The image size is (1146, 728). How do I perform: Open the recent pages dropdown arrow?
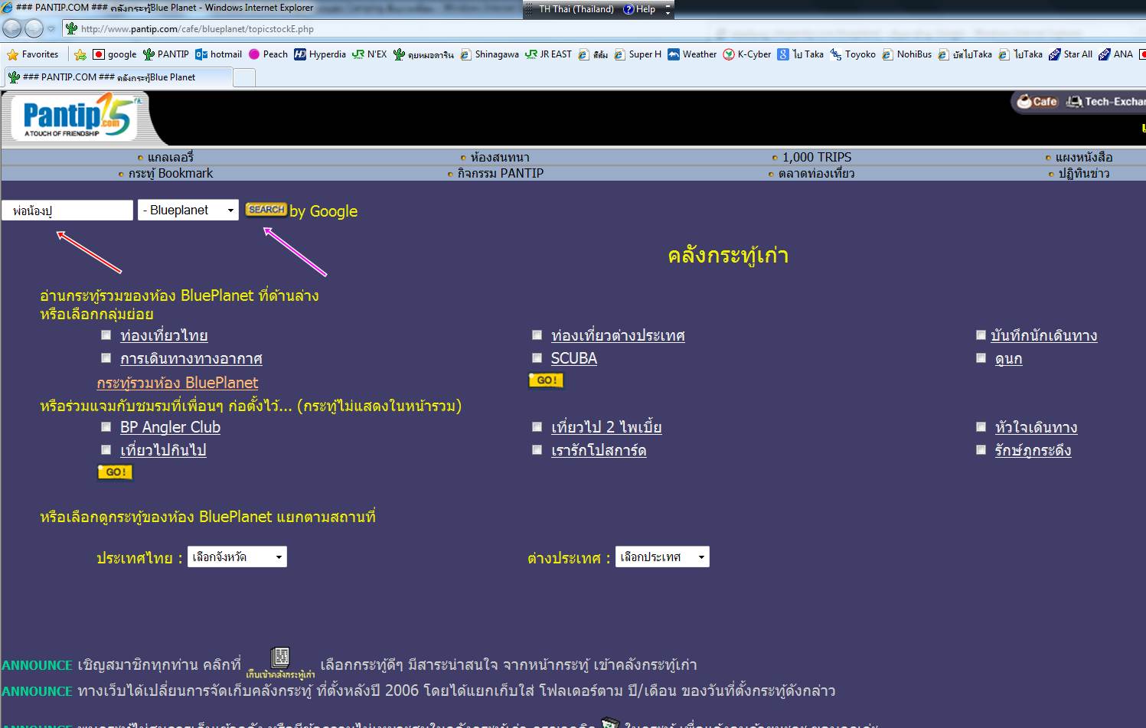[x=51, y=29]
